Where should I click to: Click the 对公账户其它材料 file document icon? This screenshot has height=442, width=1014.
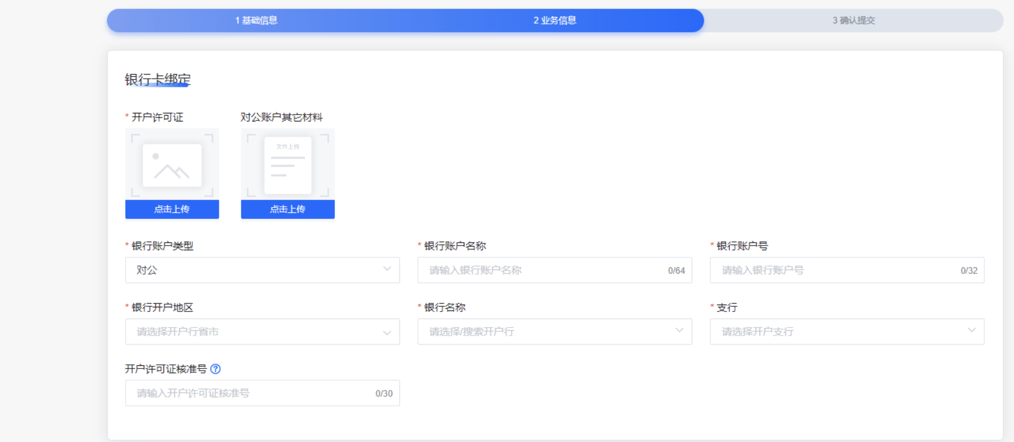[288, 165]
